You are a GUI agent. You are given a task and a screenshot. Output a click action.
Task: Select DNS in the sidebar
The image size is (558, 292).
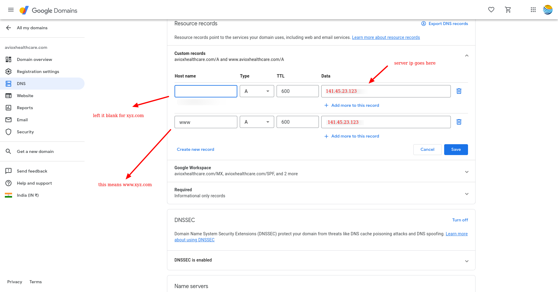pos(42,84)
